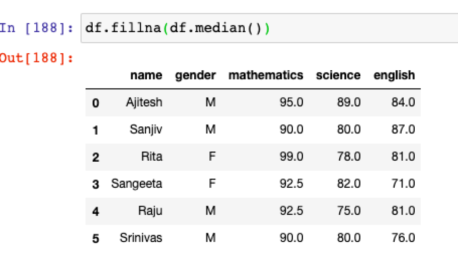Screen dimensions: 458x257
Task: Click Raju's science score 75.0
Action: point(349,211)
